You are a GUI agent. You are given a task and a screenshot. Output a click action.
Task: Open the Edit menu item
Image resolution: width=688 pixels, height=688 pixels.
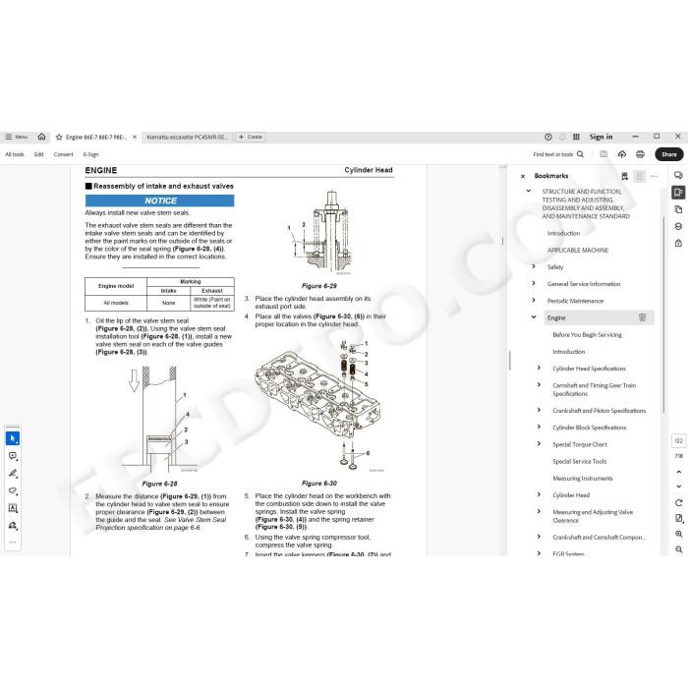[39, 154]
